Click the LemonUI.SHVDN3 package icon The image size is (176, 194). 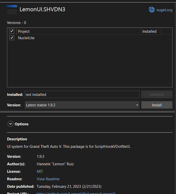pyautogui.click(x=12, y=10)
